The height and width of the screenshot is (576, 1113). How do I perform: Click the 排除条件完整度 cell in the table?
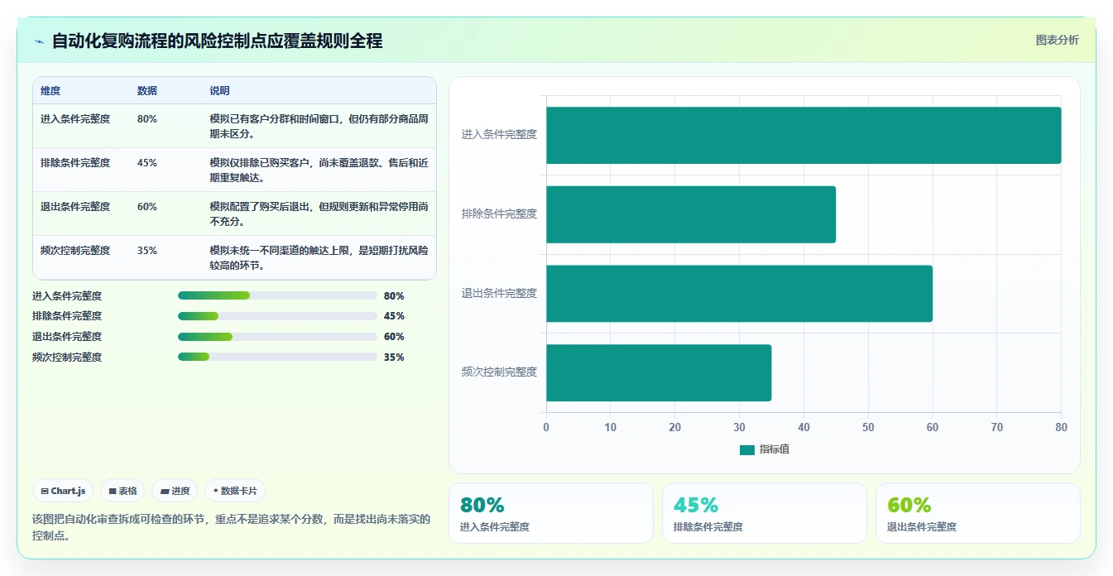75,163
